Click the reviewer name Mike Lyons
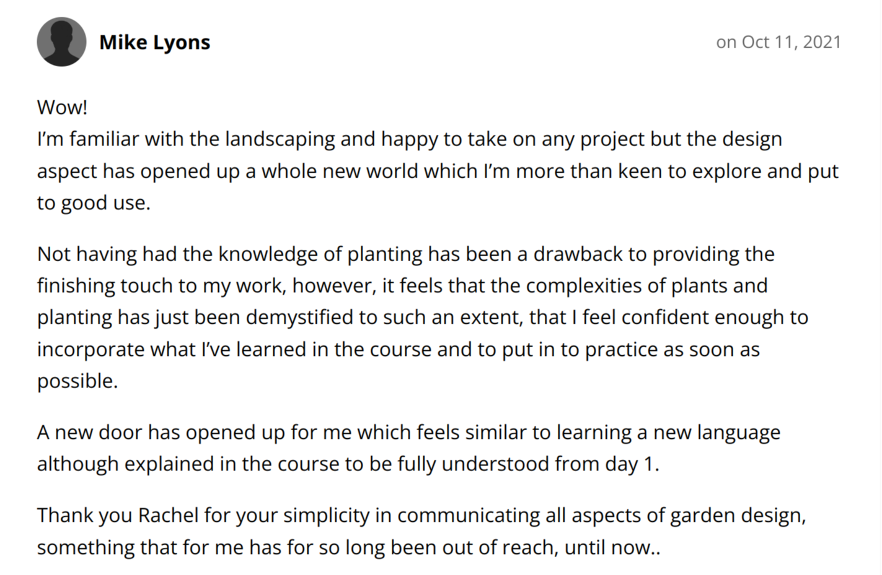The width and height of the screenshot is (882, 575). [154, 42]
